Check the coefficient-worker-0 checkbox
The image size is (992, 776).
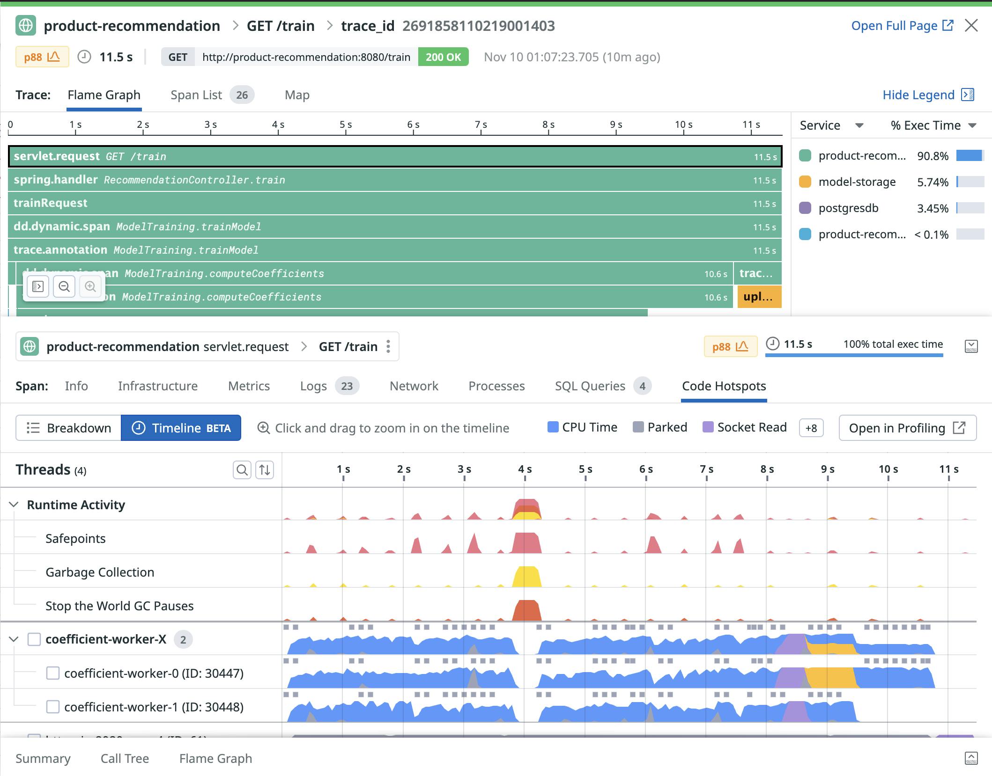click(53, 673)
